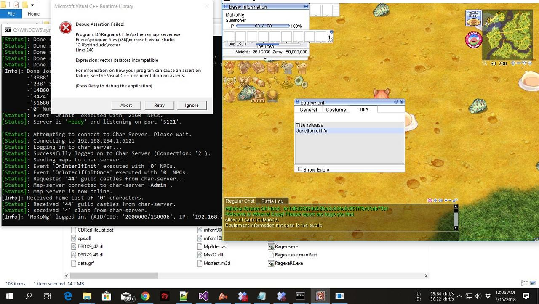Click the magnifier icon beside the minimap

pyautogui.click(x=485, y=63)
